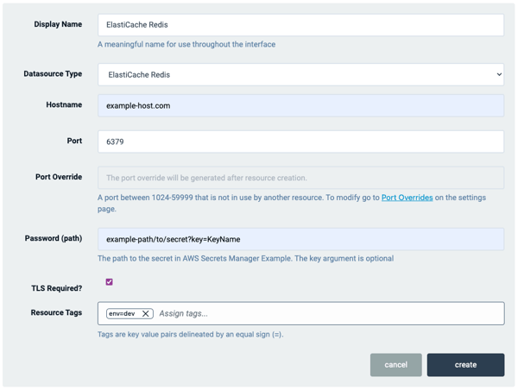Click the Hostname label
Viewport: 518px width, 390px height.
64,104
